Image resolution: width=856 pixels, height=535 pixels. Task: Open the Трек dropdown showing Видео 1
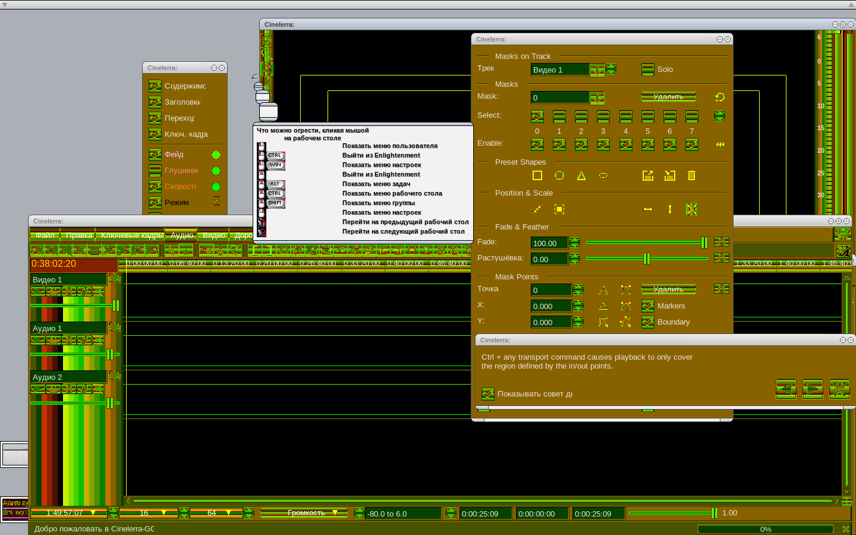coord(597,70)
